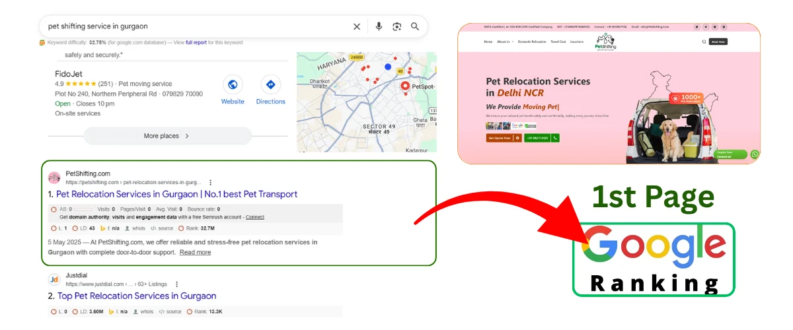Click Top Pet Relocation Services Justdial link
Viewport: 793px width, 330px height.
(137, 296)
